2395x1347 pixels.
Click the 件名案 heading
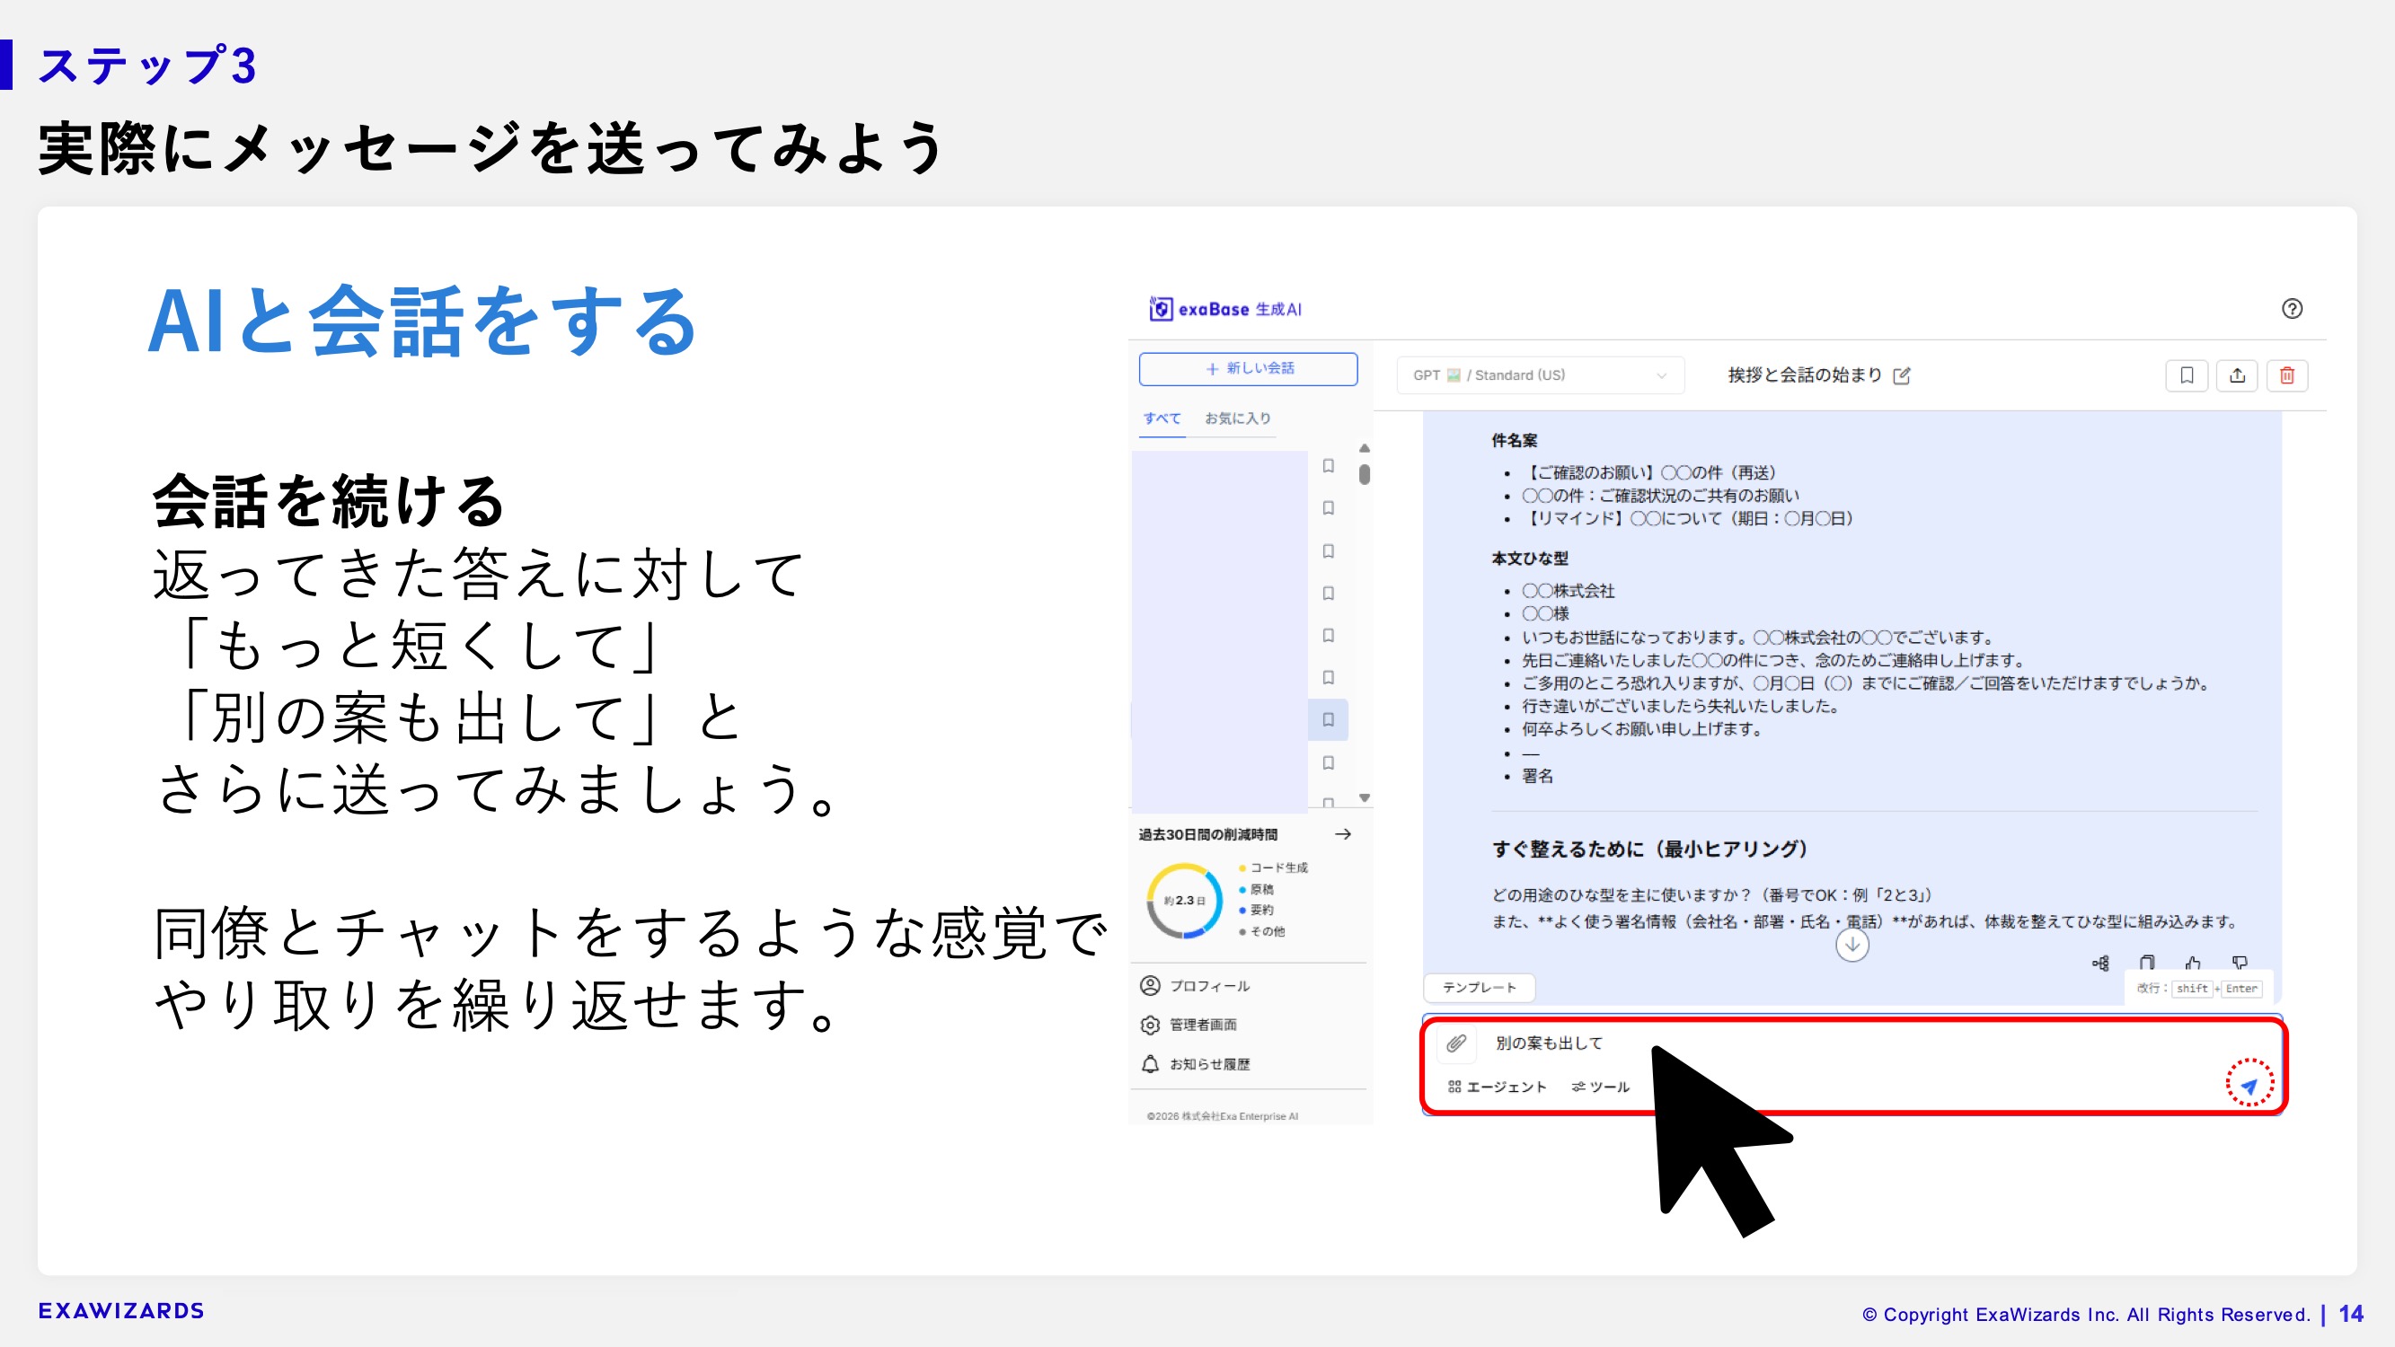[x=1515, y=441]
